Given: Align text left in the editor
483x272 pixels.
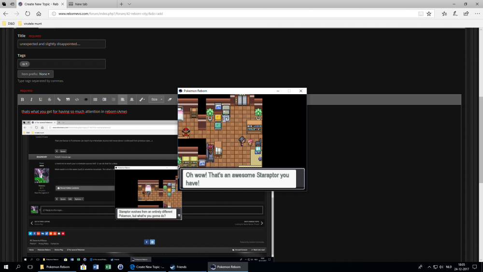Looking at the screenshot, I should (x=123, y=100).
